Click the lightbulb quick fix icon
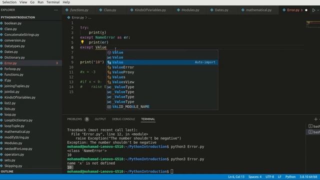This screenshot has width=320, height=180. click(x=82, y=42)
